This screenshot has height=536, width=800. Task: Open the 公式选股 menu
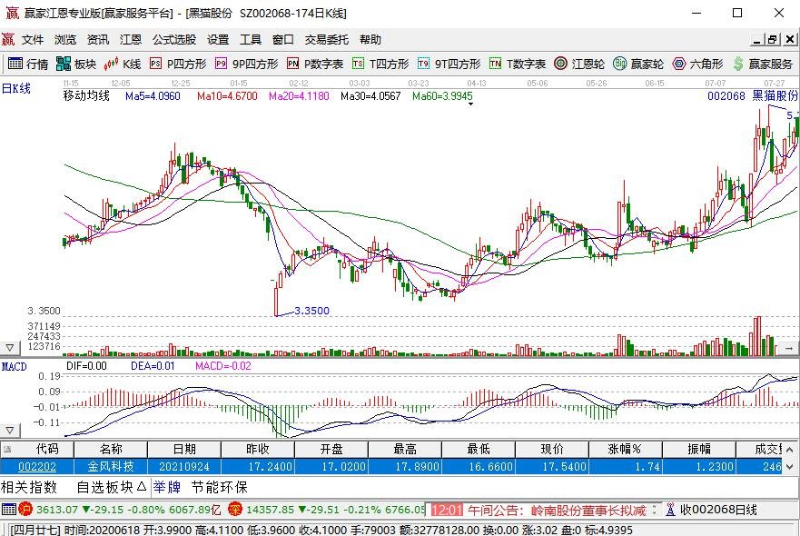click(x=174, y=39)
